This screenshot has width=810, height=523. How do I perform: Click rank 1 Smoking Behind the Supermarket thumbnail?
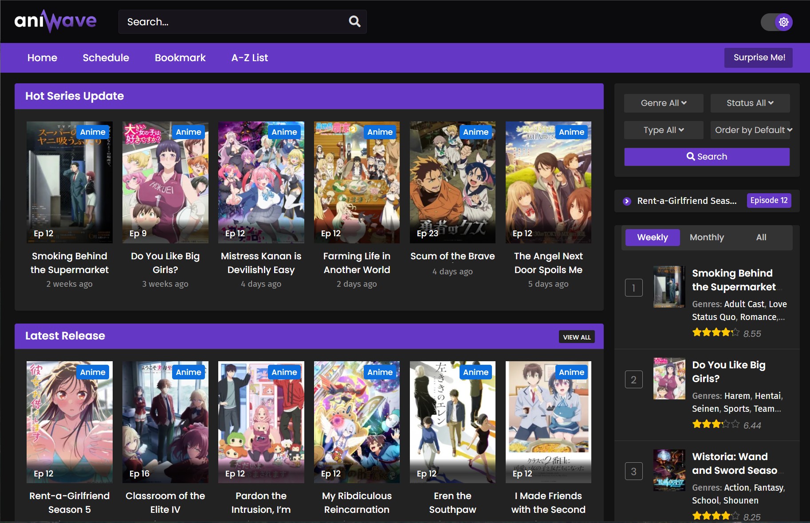669,287
